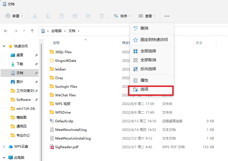228x161 pixels.
Task: Click the Cut scissors icon
Action: coord(35,16)
